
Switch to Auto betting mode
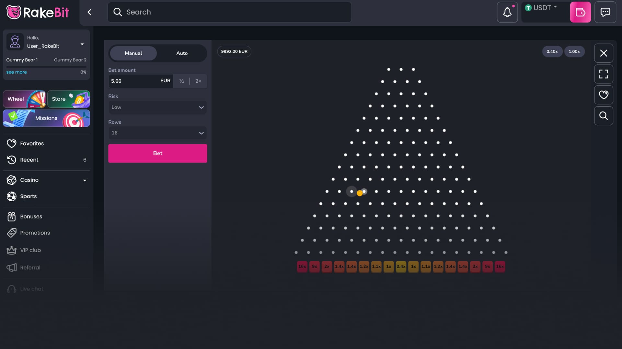pyautogui.click(x=182, y=53)
